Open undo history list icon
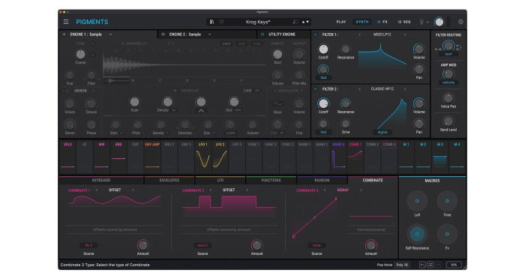525x279 pixels. [430, 265]
